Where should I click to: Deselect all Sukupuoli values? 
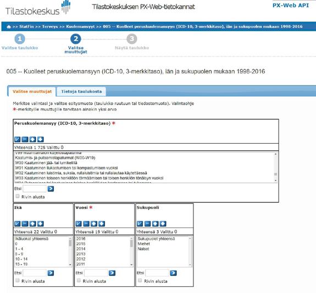(x=147, y=223)
